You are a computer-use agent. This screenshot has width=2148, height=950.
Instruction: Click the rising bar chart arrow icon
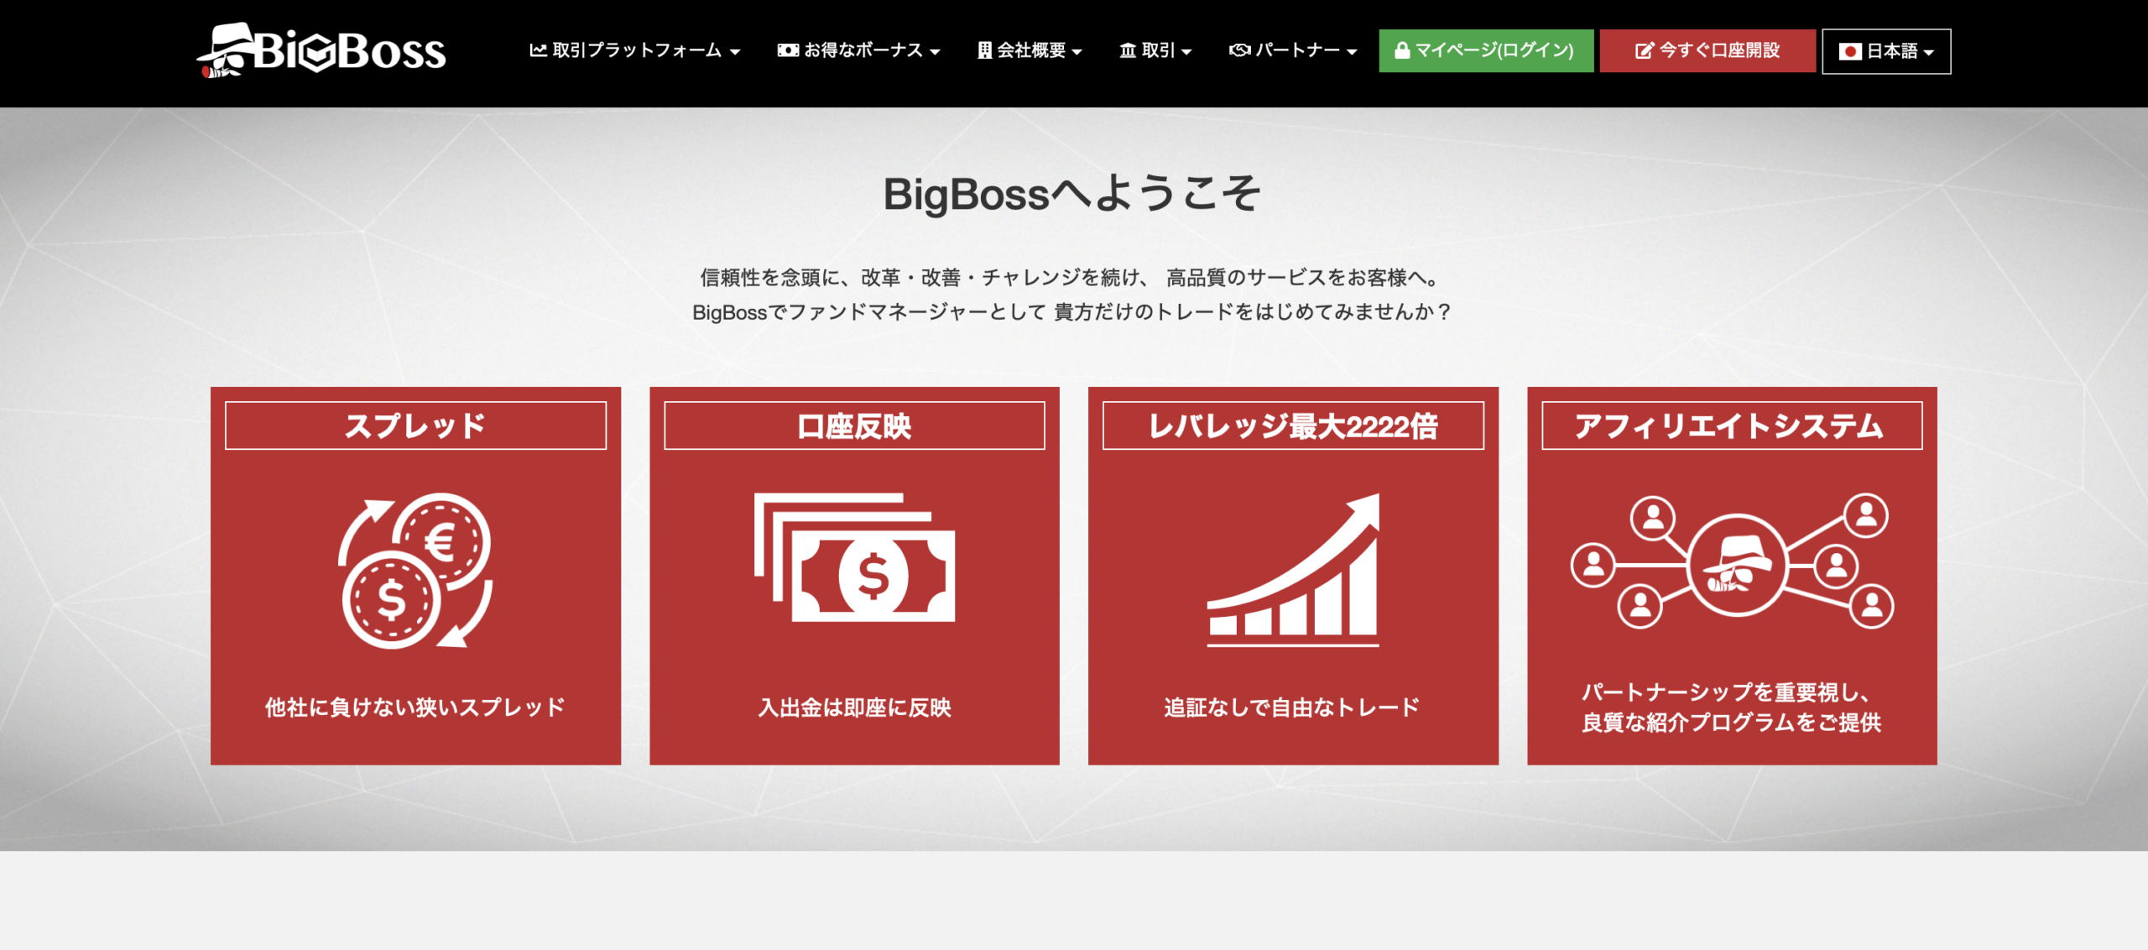click(x=1293, y=571)
